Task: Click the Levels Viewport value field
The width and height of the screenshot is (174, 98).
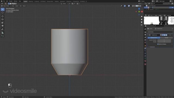Action: click(x=164, y=40)
